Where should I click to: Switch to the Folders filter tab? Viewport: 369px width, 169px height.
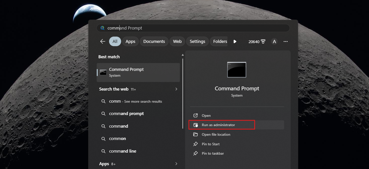point(219,41)
